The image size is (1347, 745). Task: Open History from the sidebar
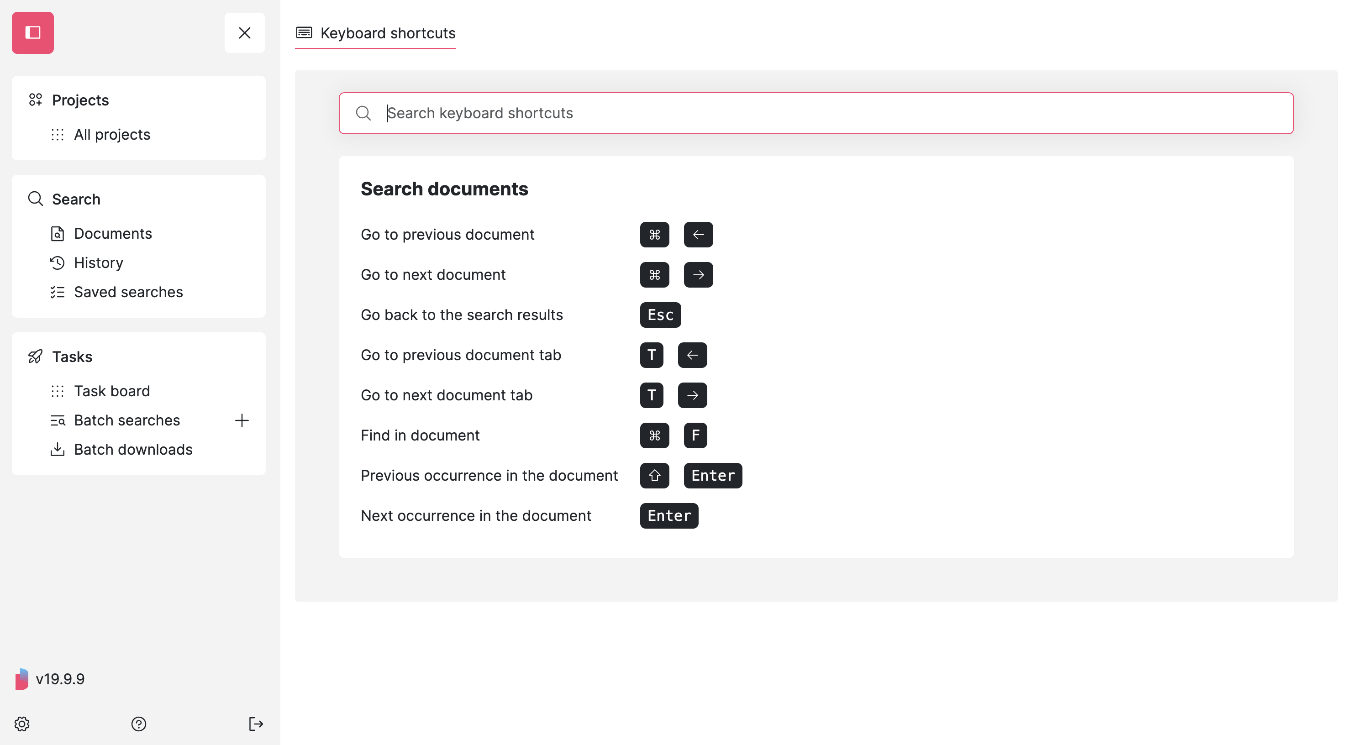[98, 262]
